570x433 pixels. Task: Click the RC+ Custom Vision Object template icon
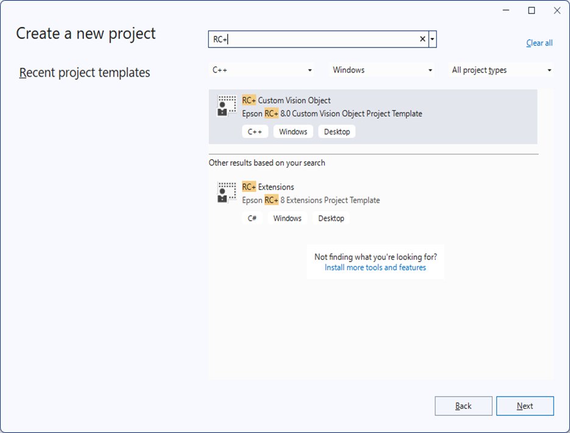(x=227, y=106)
